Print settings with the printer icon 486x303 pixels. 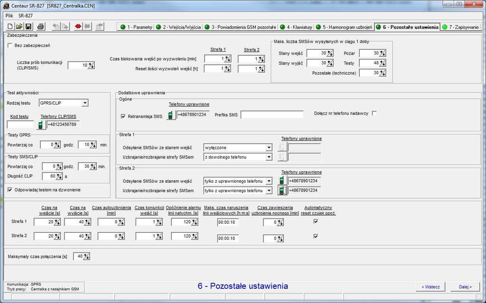pos(41,27)
